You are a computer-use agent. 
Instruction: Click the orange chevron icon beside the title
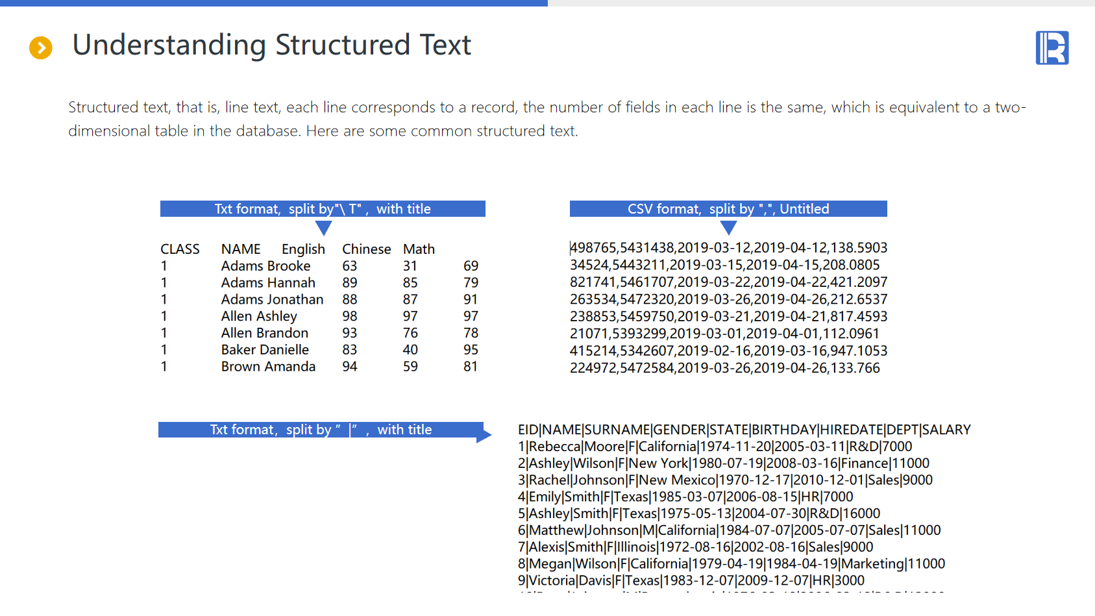41,47
